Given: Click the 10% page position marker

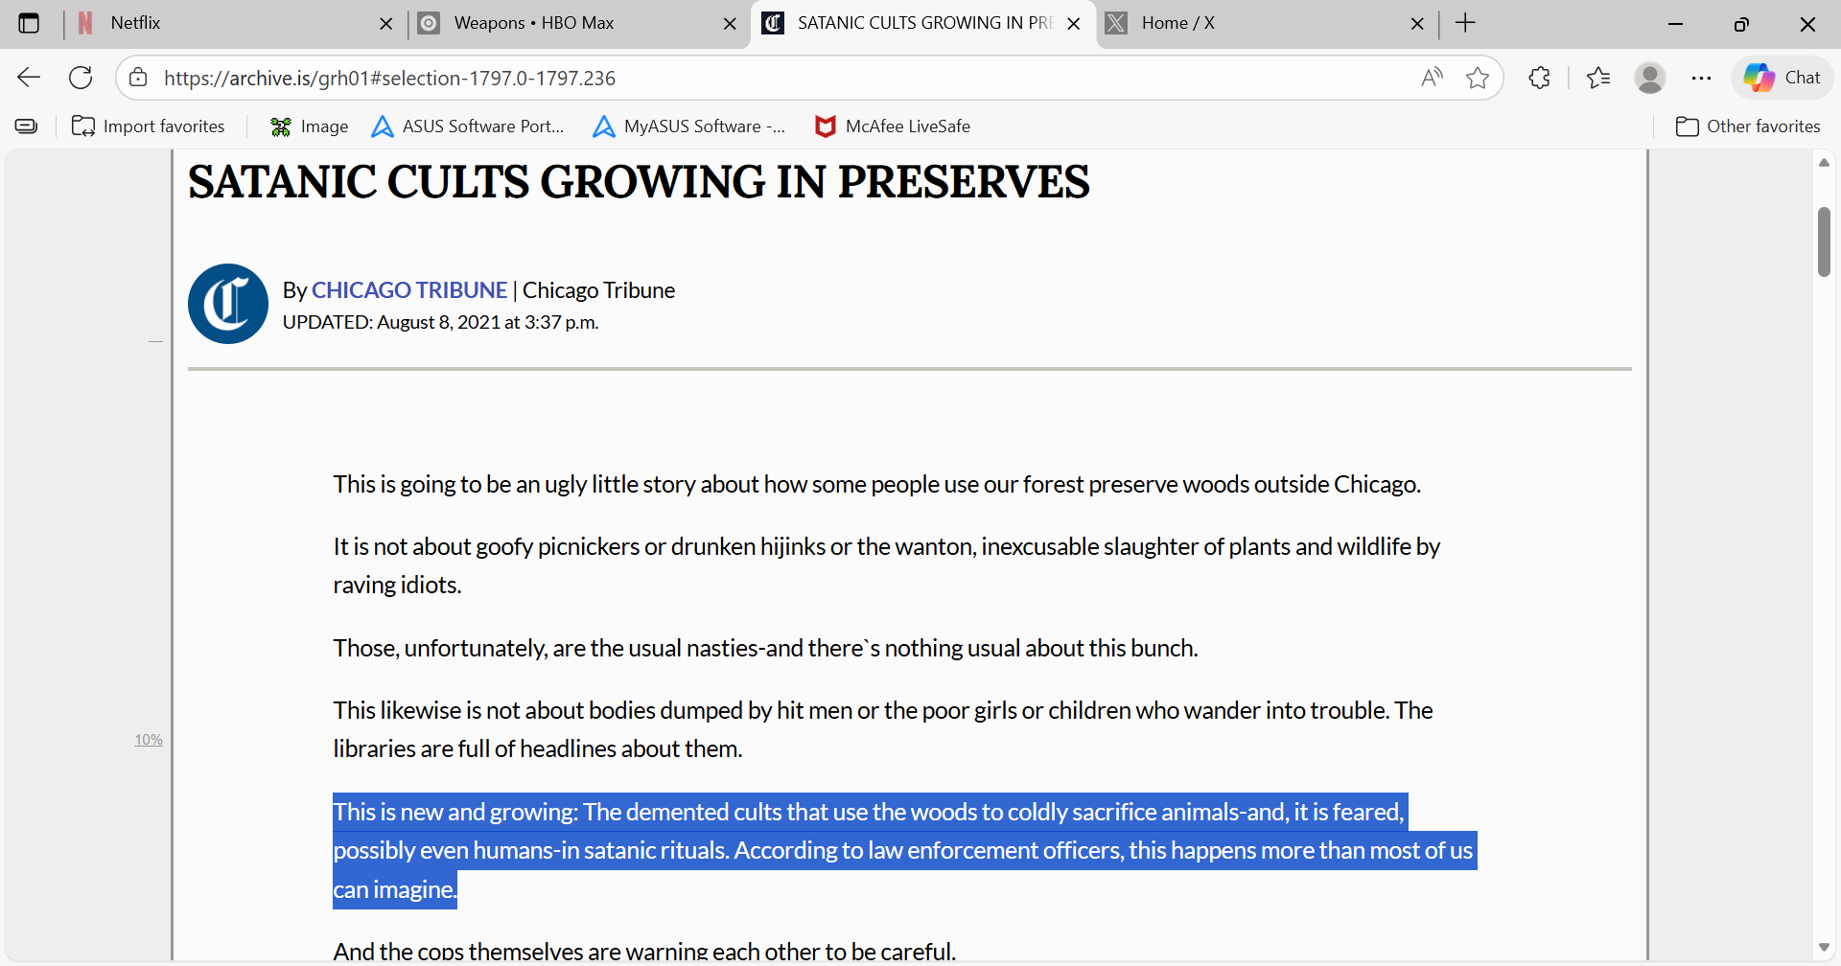Looking at the screenshot, I should point(149,740).
